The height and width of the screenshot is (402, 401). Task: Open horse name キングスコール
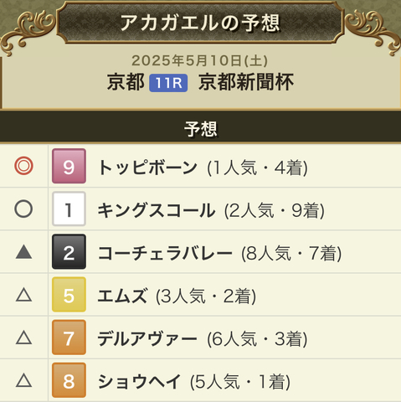[157, 210]
